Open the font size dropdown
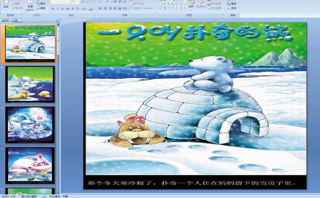Image resolution: width=320 pixels, height=198 pixels. tap(75, 2)
